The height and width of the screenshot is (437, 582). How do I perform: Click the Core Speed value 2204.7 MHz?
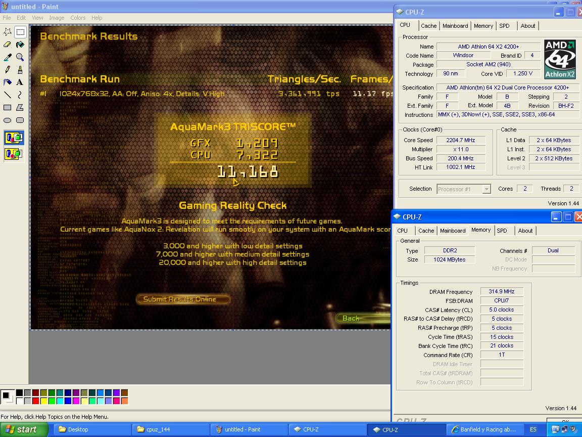tap(461, 140)
